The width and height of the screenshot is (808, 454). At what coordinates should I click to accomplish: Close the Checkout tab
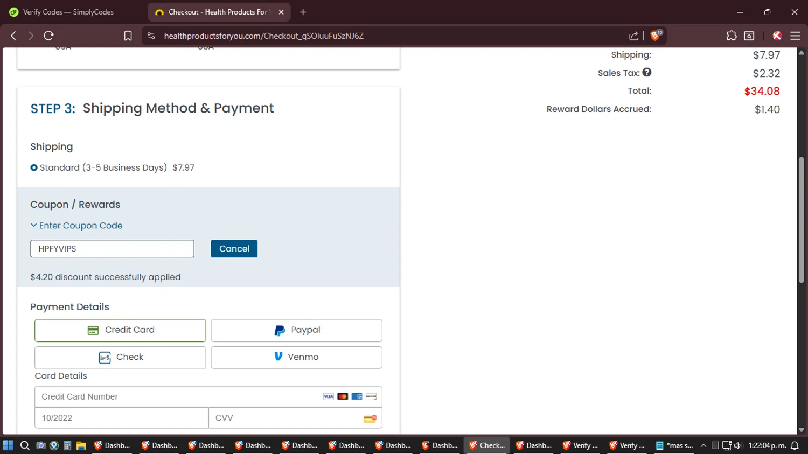point(281,12)
